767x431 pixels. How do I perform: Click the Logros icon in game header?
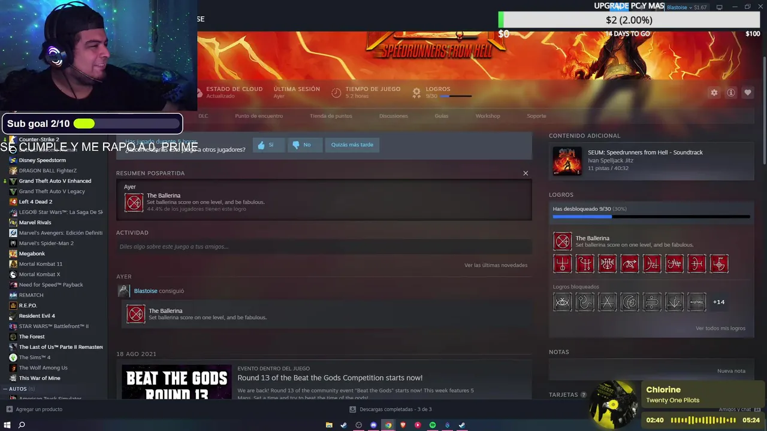pos(416,93)
